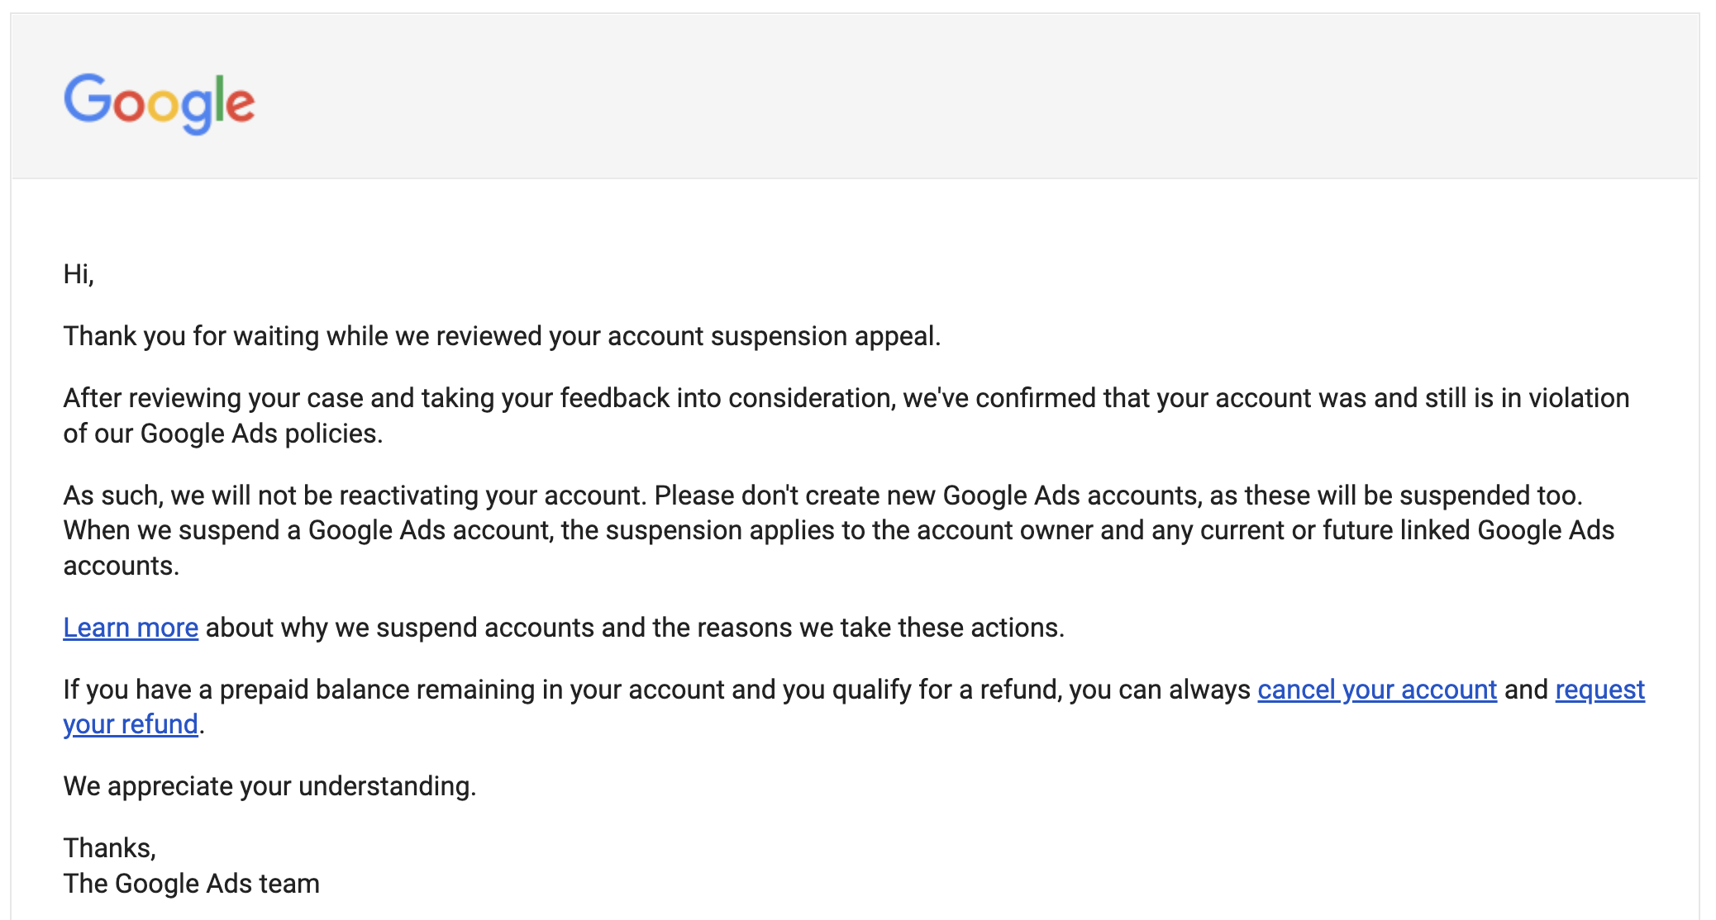
Task: Click the 'Thank you for waiting' sentence
Action: coord(503,336)
